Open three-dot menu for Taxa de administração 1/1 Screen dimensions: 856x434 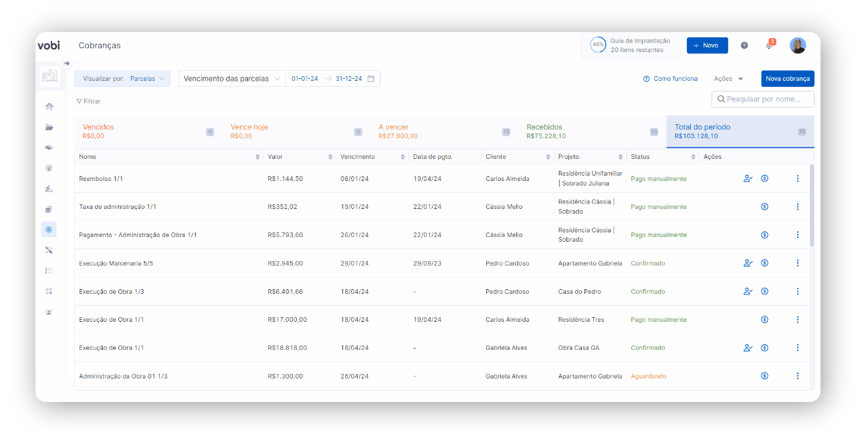[798, 207]
